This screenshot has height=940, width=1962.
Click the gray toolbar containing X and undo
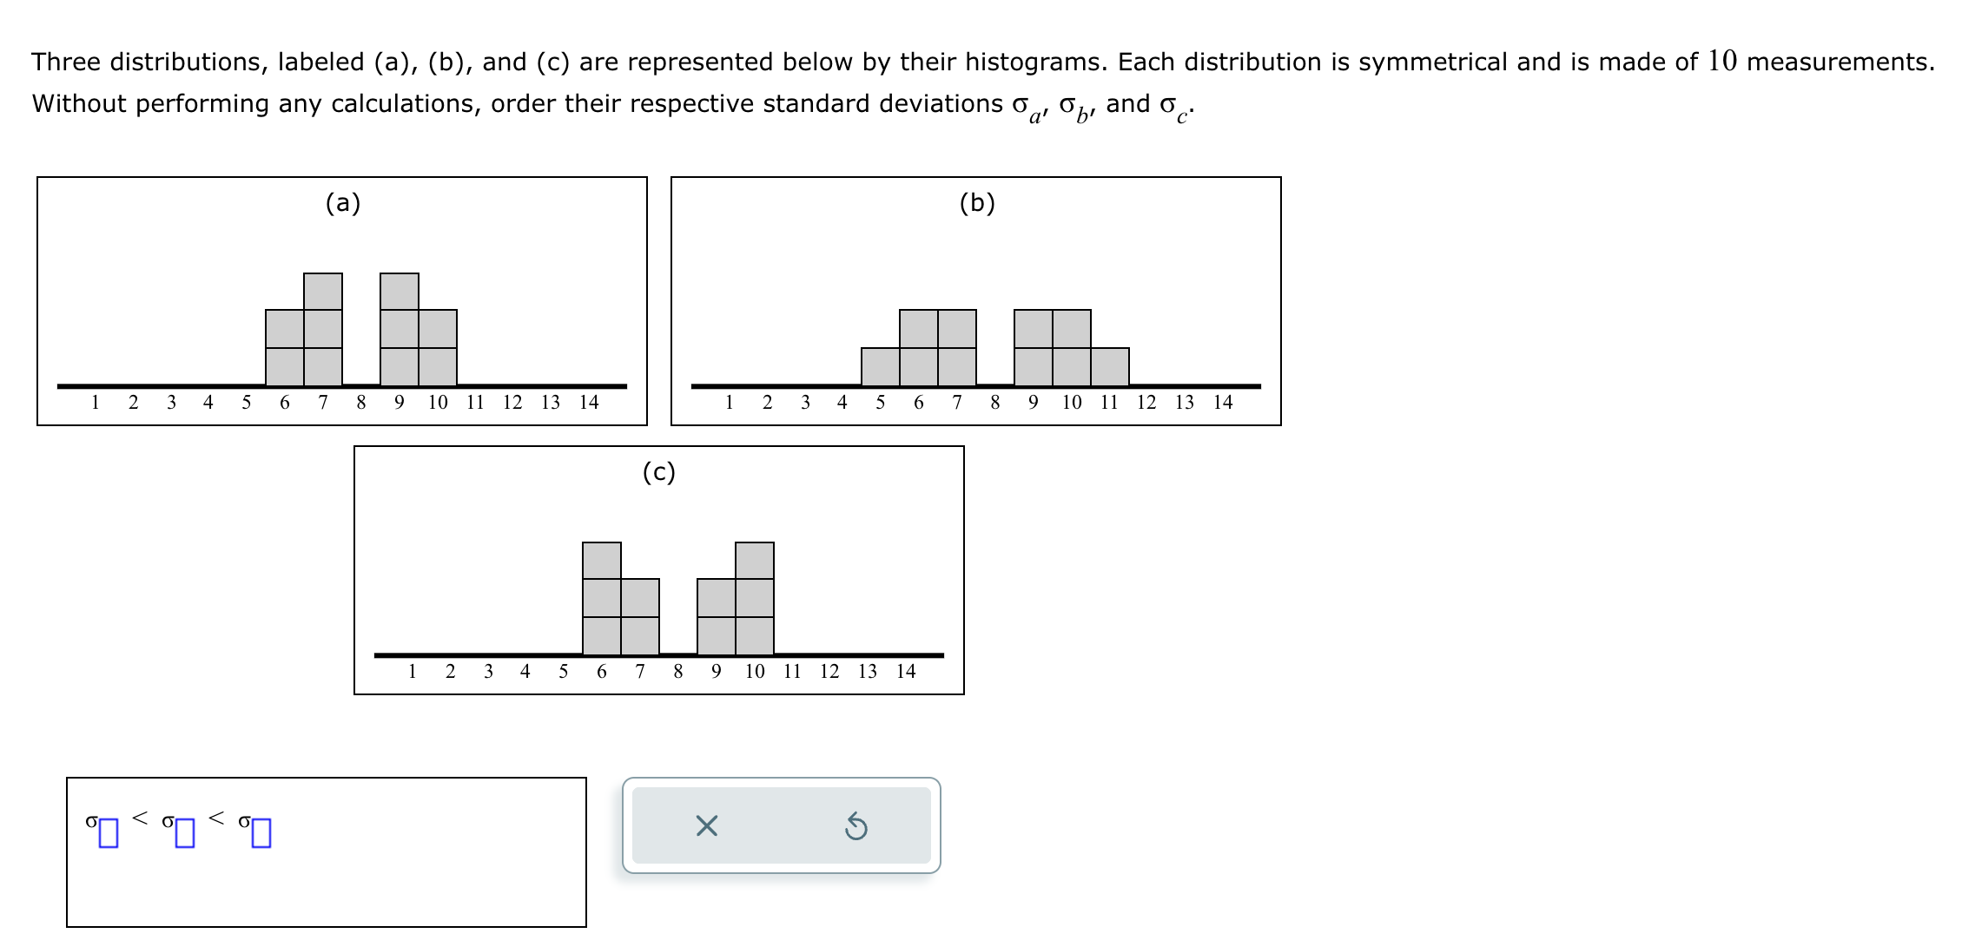point(782,826)
